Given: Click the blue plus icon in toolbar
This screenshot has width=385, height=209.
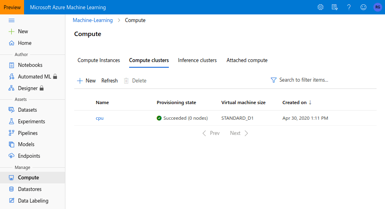Looking at the screenshot, I should click(80, 81).
